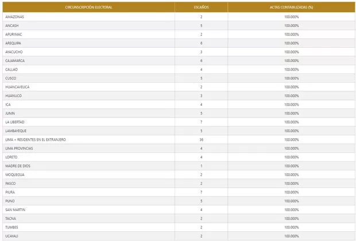
Task: Click the seats value 2 for Amazonas
Action: (201, 17)
